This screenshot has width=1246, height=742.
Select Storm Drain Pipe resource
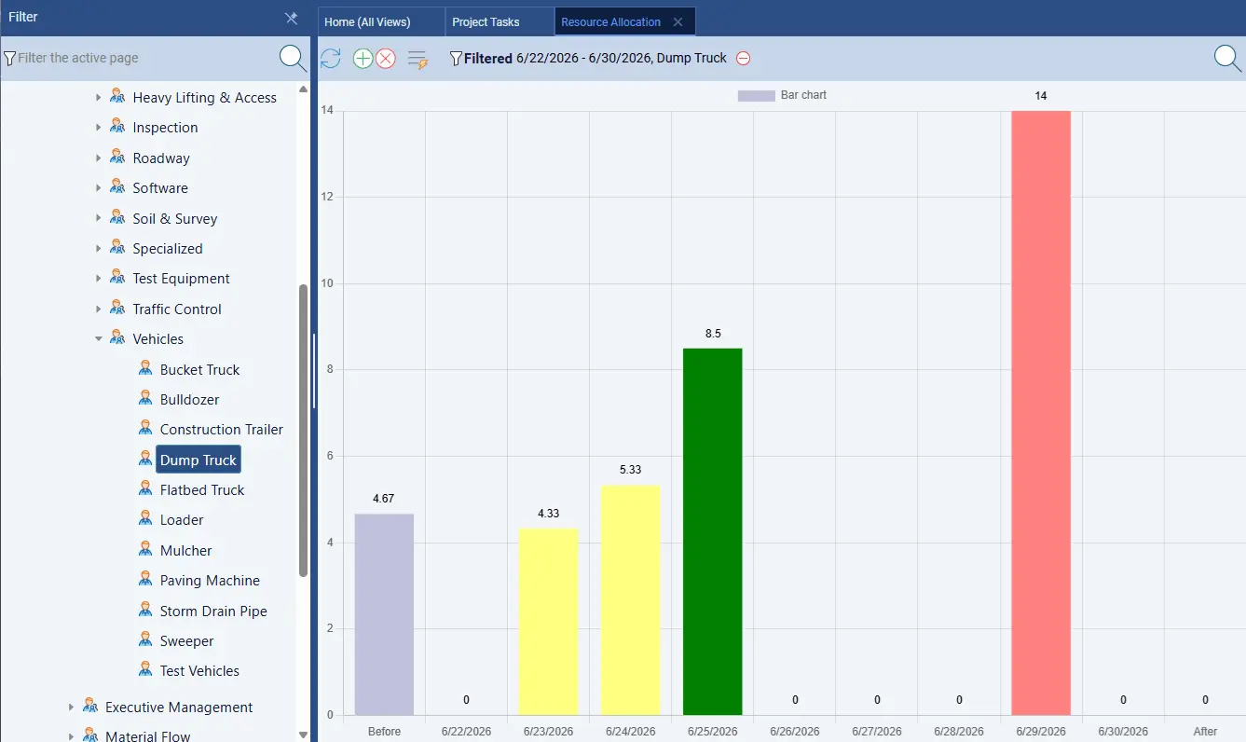tap(213, 611)
